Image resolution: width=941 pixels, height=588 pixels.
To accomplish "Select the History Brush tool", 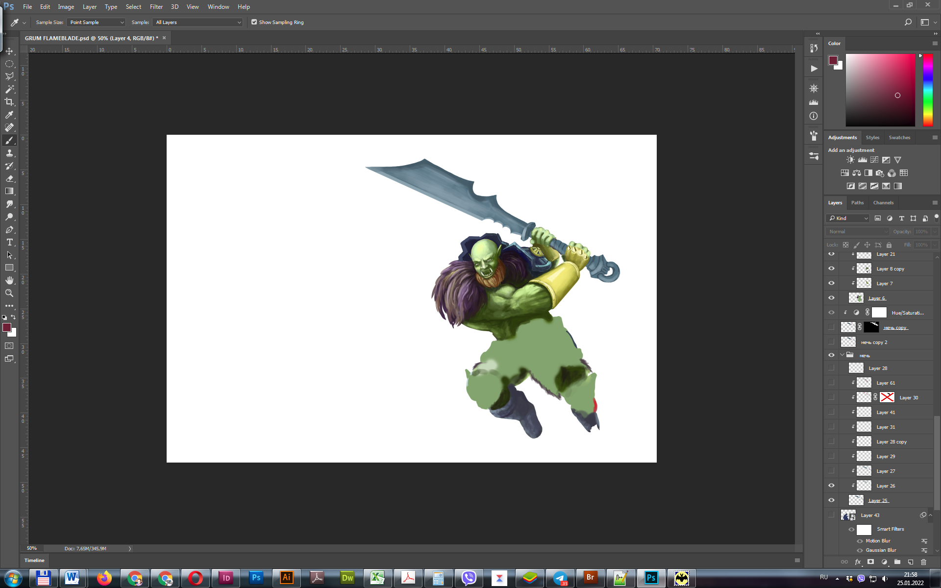I will (9, 166).
